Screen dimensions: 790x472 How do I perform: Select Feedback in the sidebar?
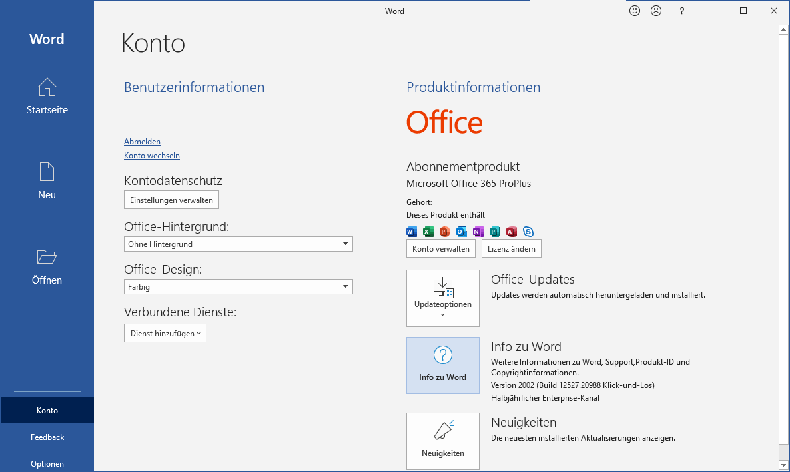coord(47,437)
